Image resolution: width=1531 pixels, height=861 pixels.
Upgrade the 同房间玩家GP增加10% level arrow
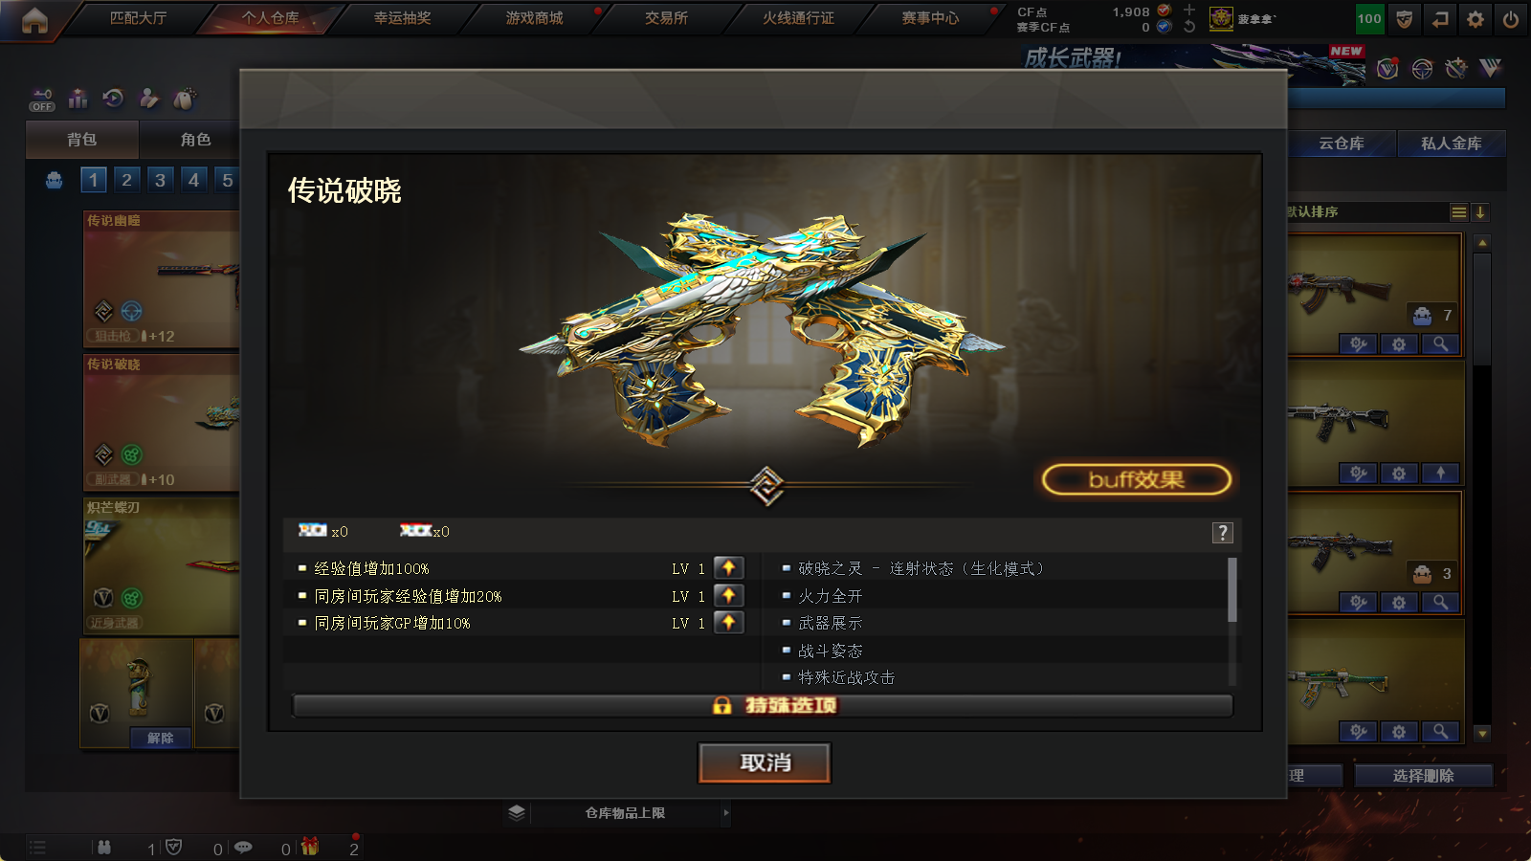coord(728,623)
